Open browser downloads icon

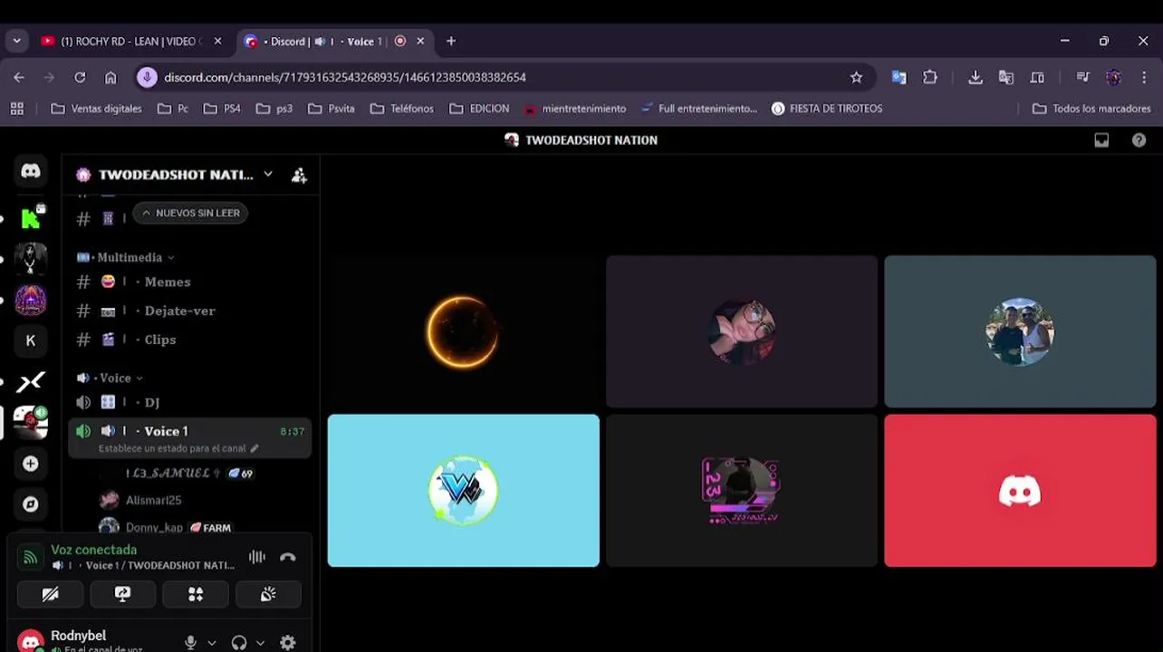tap(976, 78)
